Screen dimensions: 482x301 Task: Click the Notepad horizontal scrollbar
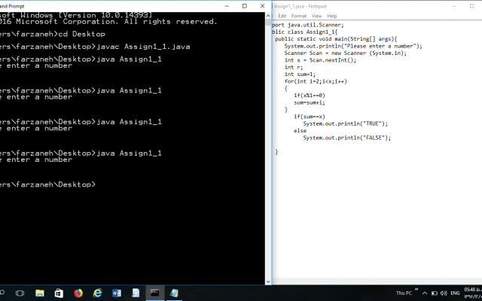377,281
